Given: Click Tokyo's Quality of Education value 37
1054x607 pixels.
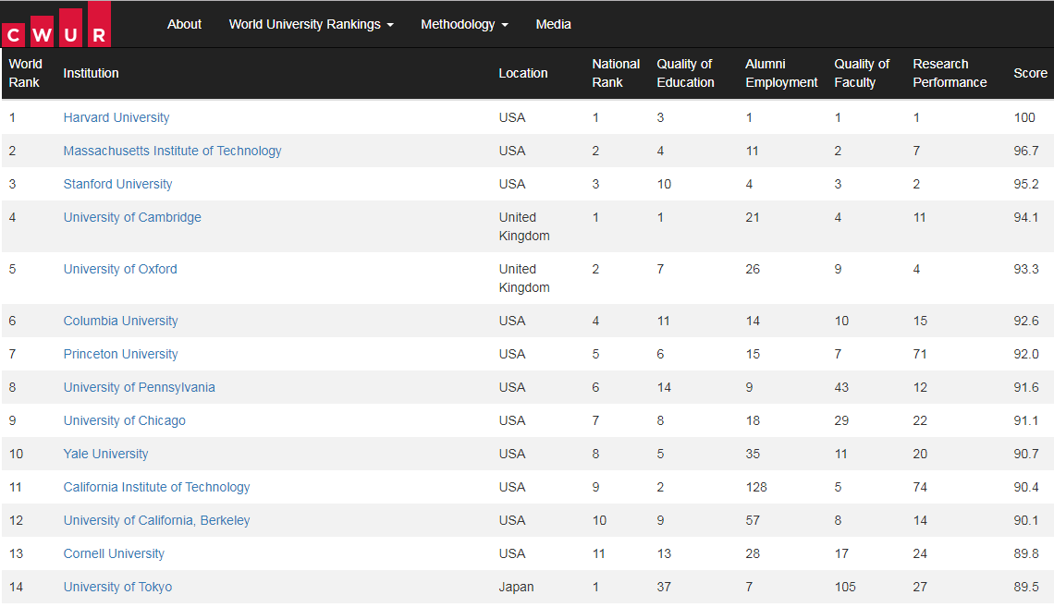Looking at the screenshot, I should click(x=664, y=587).
